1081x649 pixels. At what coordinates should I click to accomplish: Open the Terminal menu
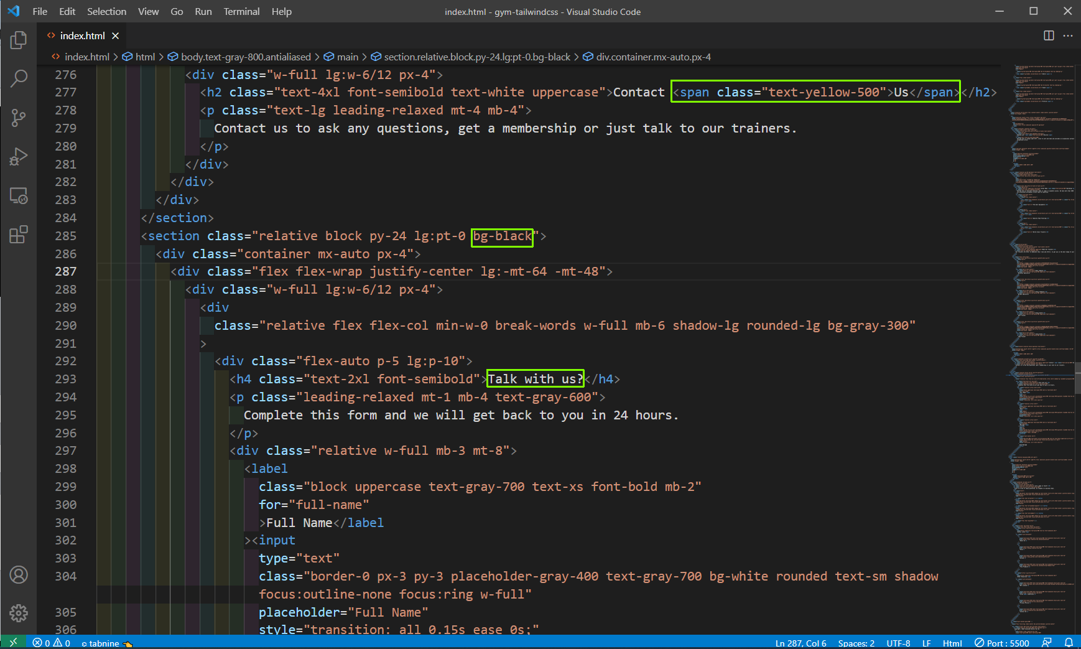(x=241, y=11)
